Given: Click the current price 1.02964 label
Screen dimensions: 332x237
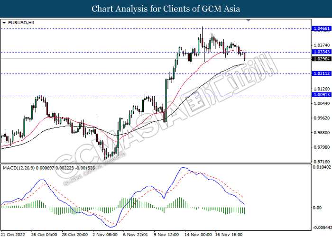Looking at the screenshot, I should tap(321, 59).
